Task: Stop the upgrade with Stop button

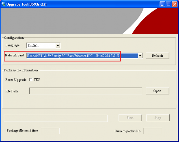Action: click(x=158, y=118)
